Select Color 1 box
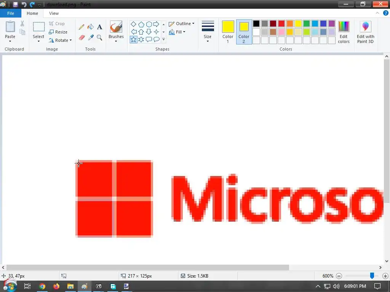Image resolution: width=390 pixels, height=292 pixels. (x=228, y=32)
